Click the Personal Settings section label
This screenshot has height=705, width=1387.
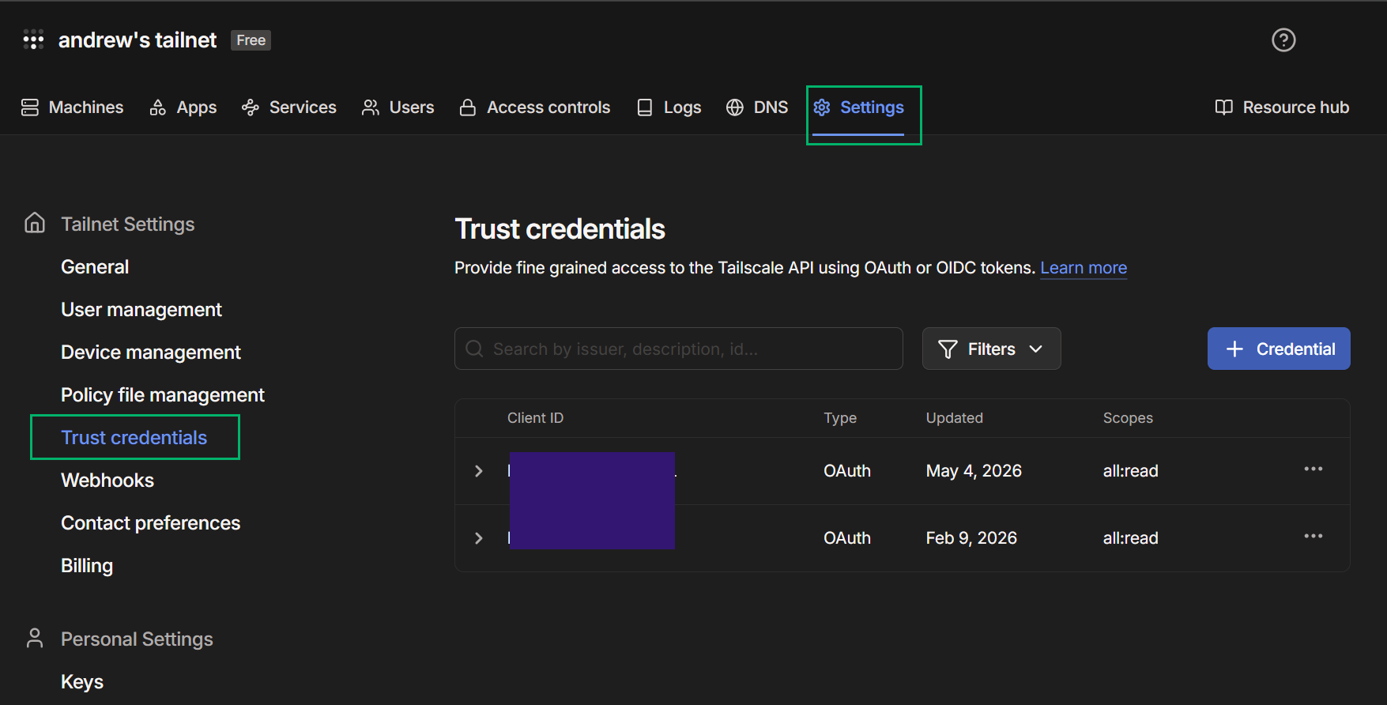pyautogui.click(x=137, y=639)
